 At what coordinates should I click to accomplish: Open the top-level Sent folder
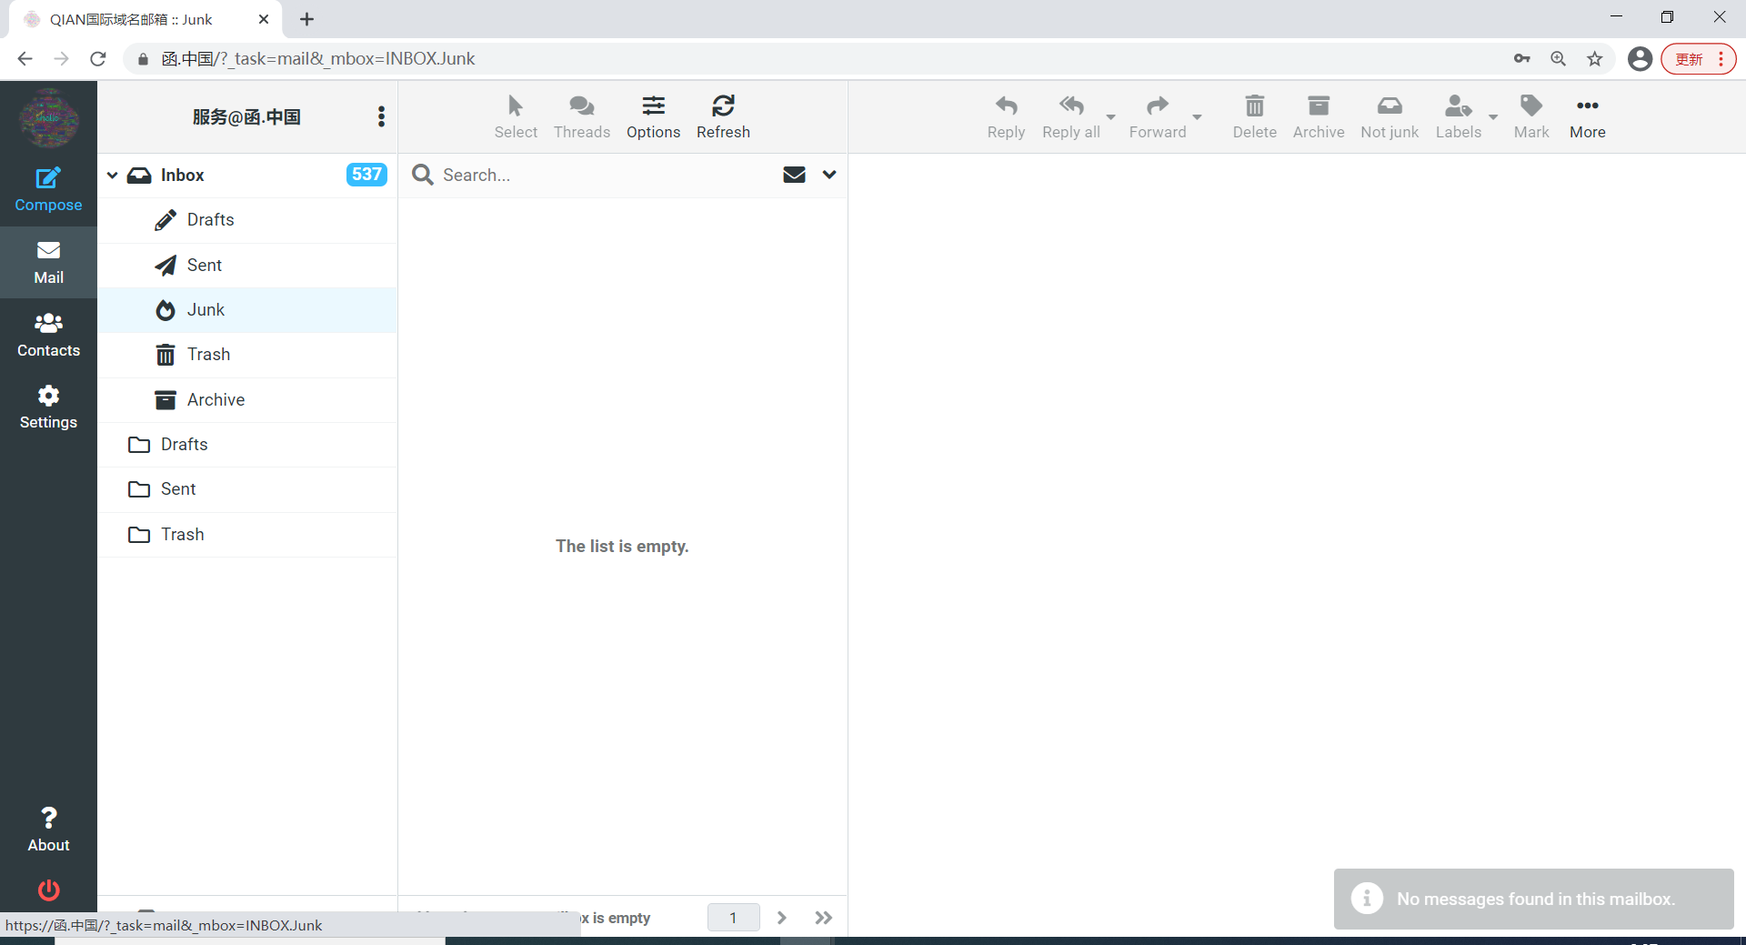[x=246, y=489]
